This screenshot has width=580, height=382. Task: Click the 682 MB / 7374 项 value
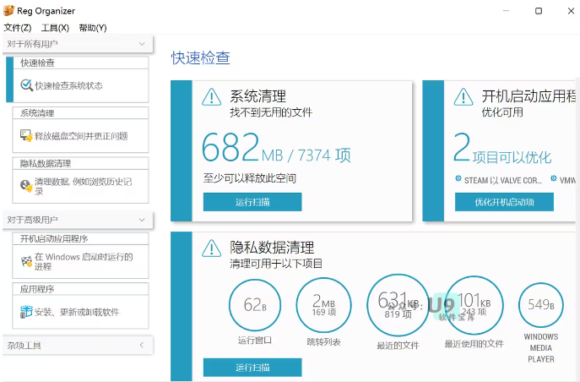[x=276, y=148]
